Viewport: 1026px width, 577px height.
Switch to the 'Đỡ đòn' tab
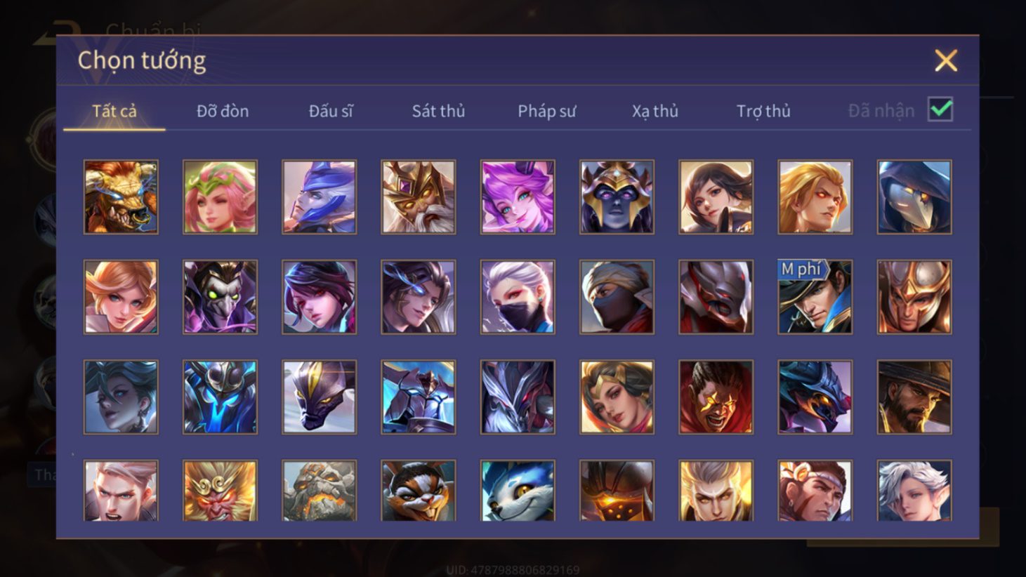(x=223, y=111)
